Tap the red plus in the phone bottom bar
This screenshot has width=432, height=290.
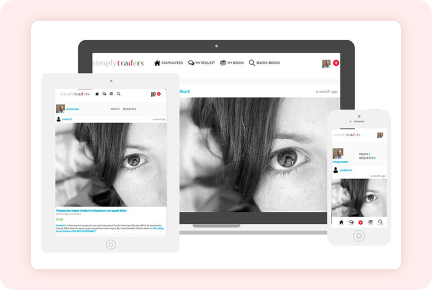(x=360, y=222)
